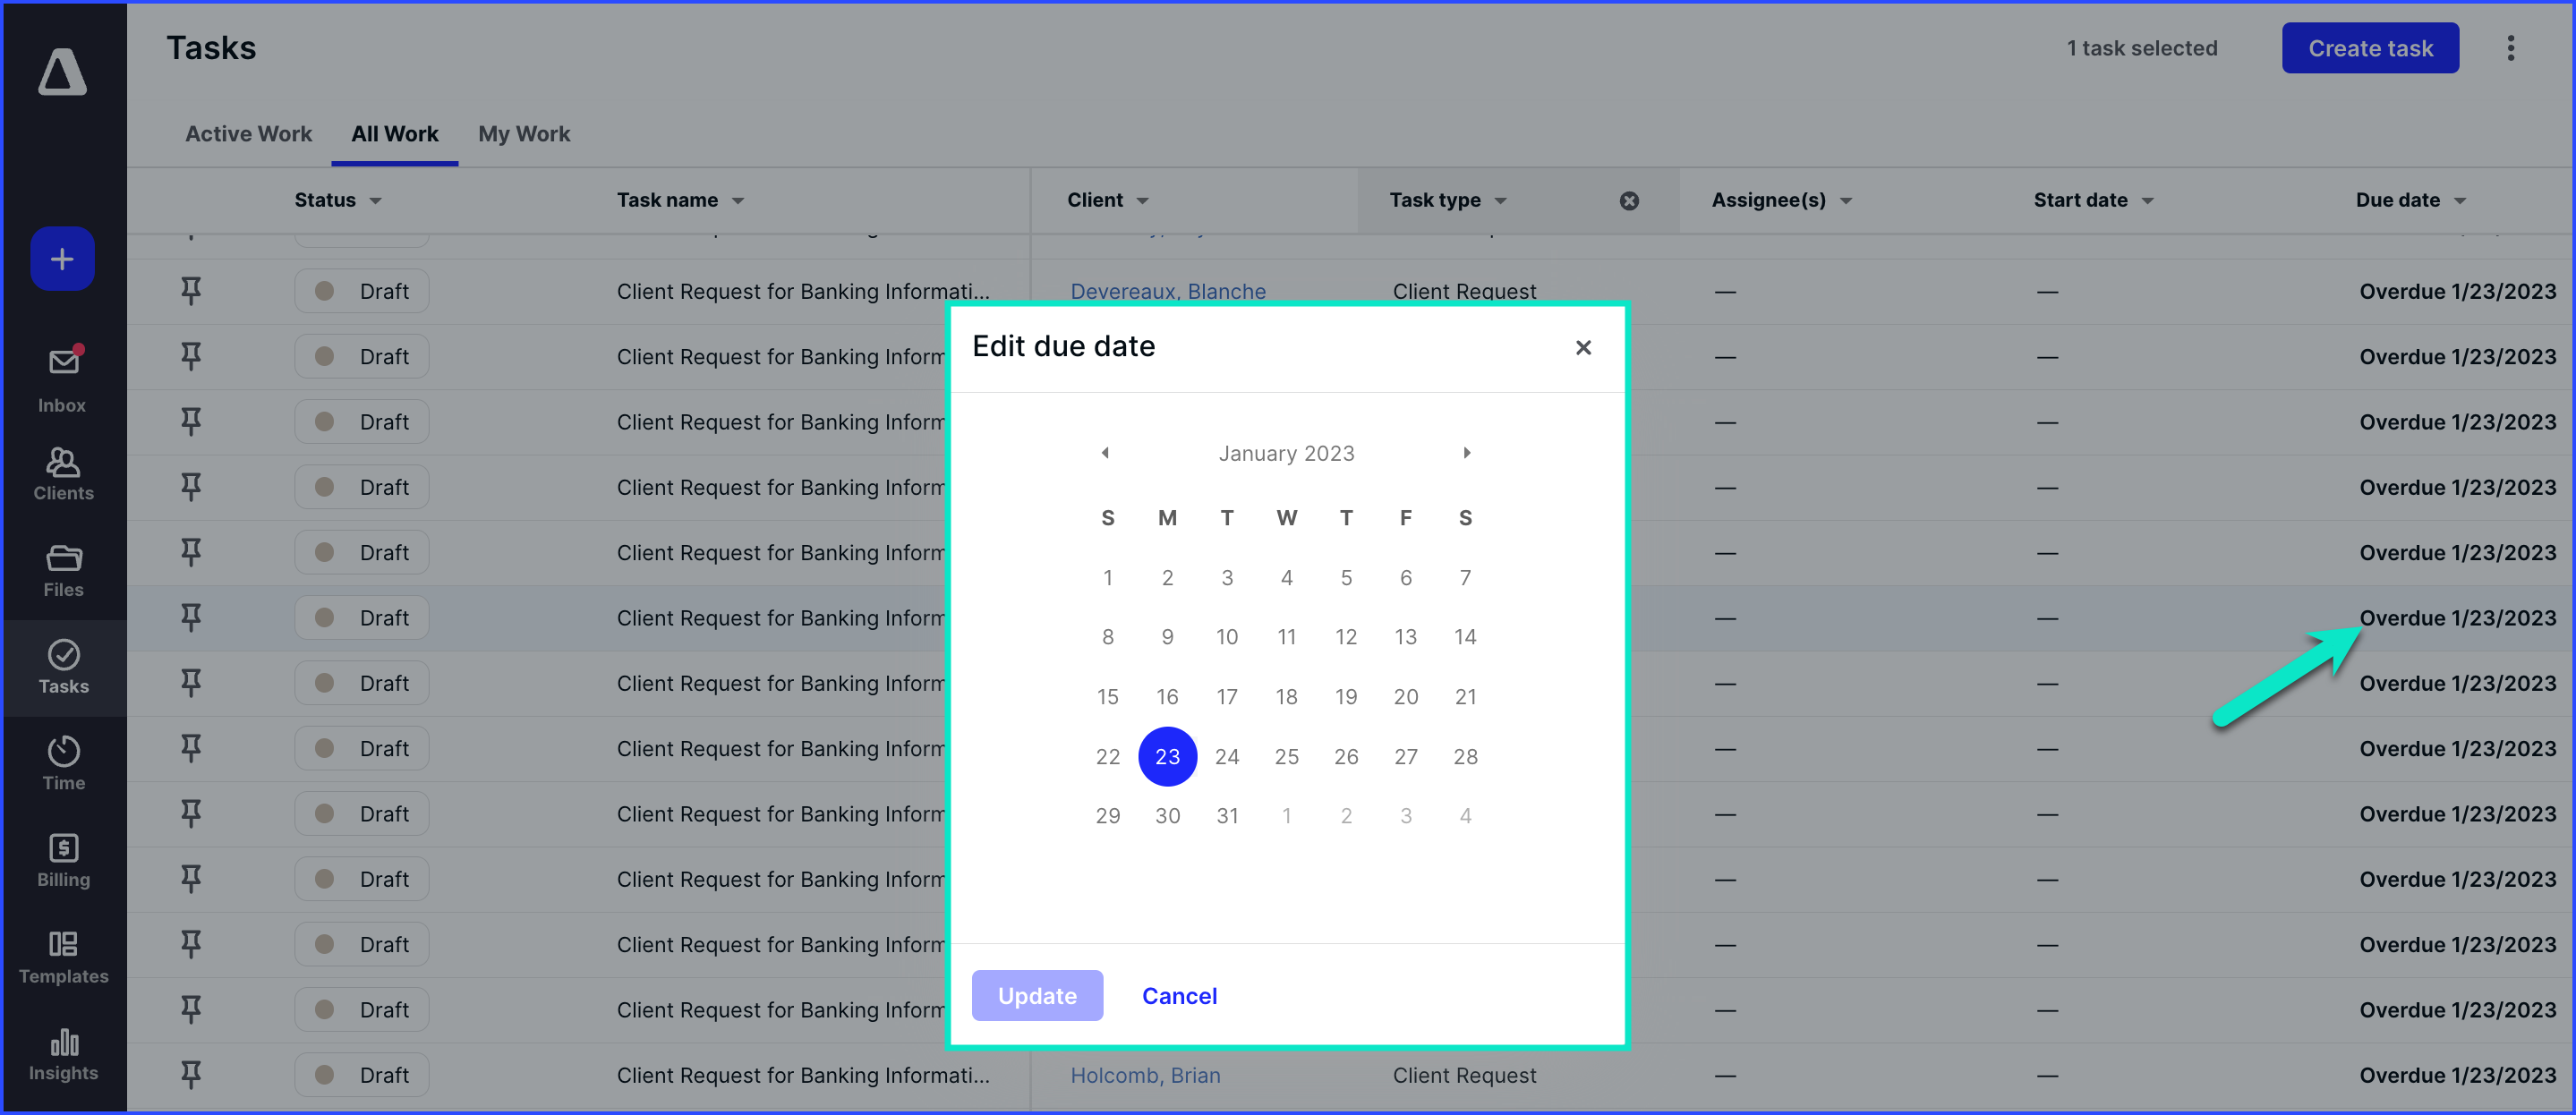
Task: Open the Clients section
Action: [63, 474]
